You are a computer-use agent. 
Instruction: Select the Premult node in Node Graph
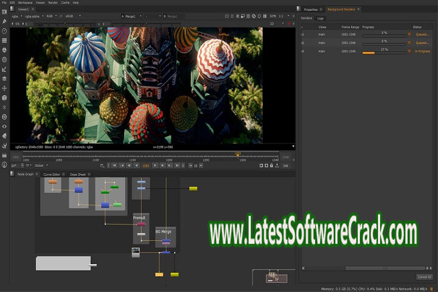(x=141, y=224)
